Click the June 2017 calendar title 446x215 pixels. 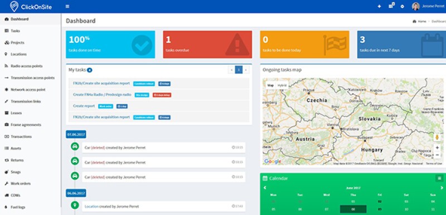353,188
